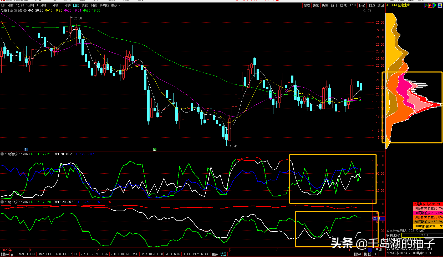This screenshot has width=443, height=257.
Task: Select the red-boxed yellow chip icon
Action: pos(430,6)
